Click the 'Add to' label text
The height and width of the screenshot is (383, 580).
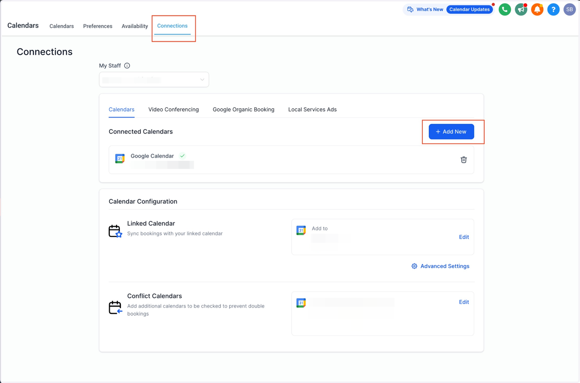pos(319,228)
